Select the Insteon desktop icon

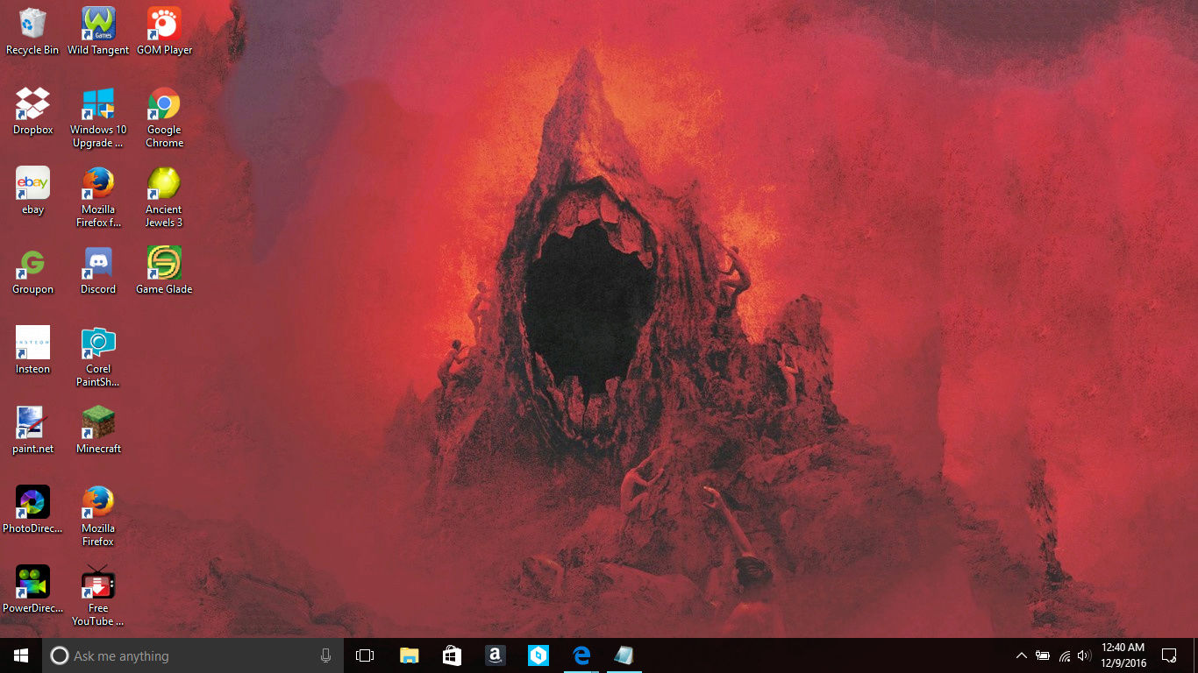click(x=32, y=351)
